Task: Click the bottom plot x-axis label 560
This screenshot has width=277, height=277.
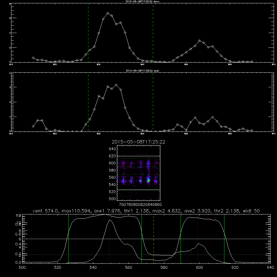Action: tap(129, 268)
